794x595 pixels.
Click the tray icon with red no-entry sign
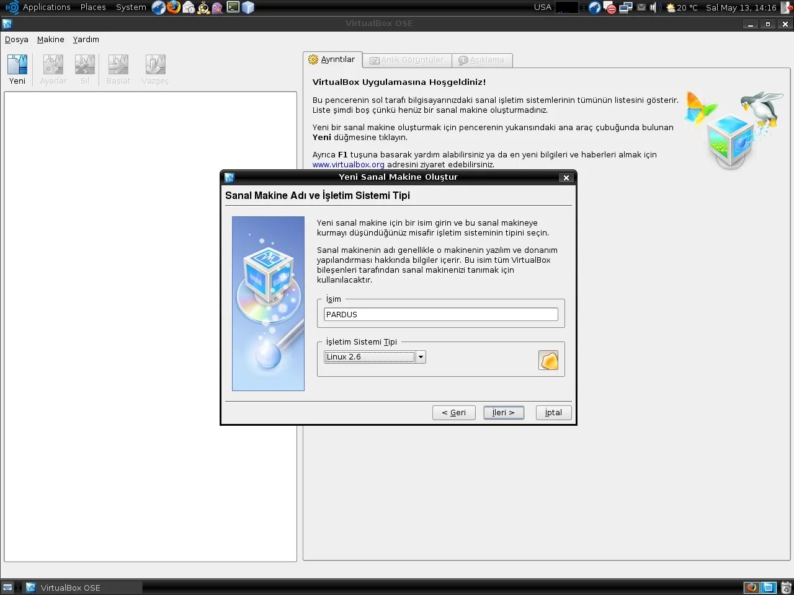tap(610, 7)
